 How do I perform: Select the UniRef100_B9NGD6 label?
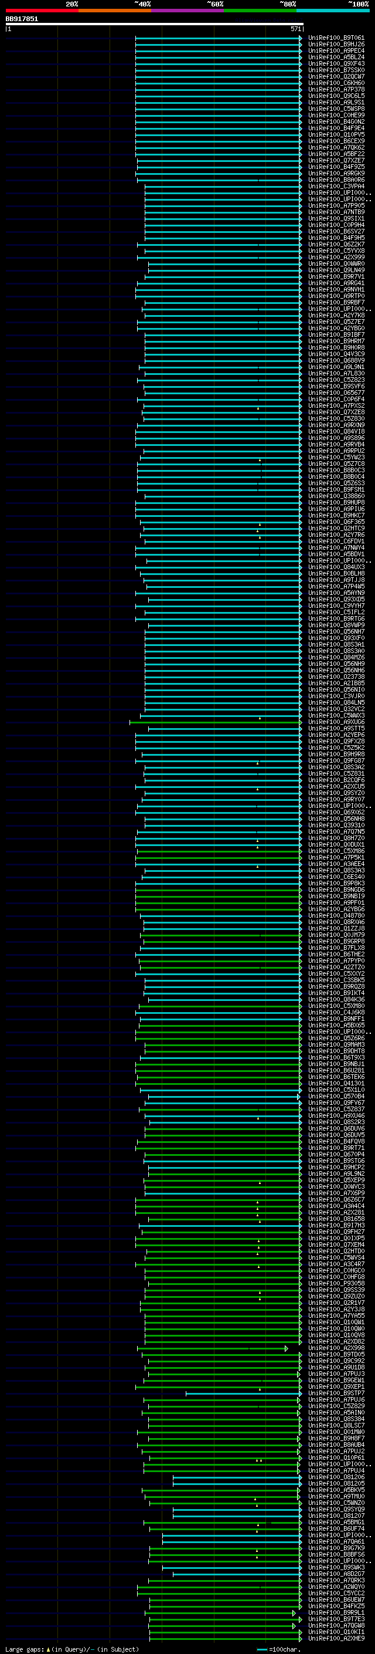(336, 890)
